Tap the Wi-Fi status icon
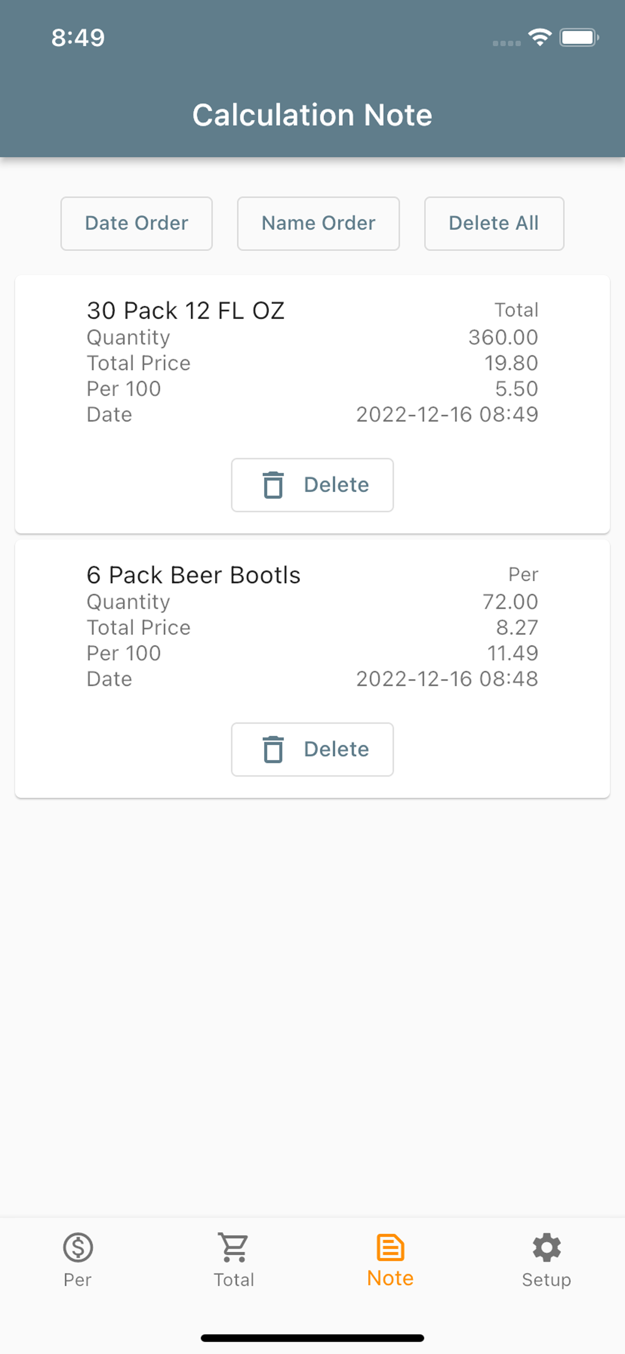Image resolution: width=625 pixels, height=1354 pixels. [x=539, y=37]
